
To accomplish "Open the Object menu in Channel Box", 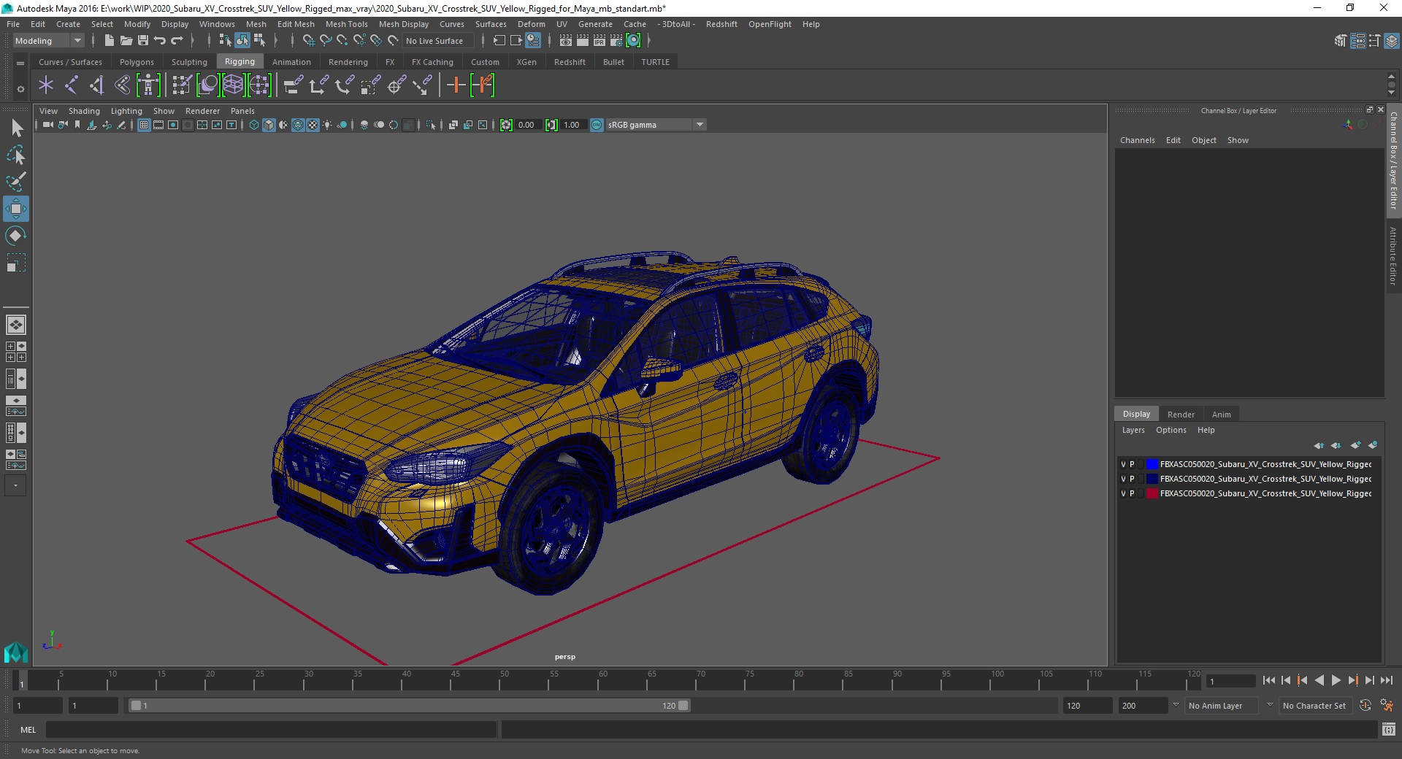I will point(1203,140).
